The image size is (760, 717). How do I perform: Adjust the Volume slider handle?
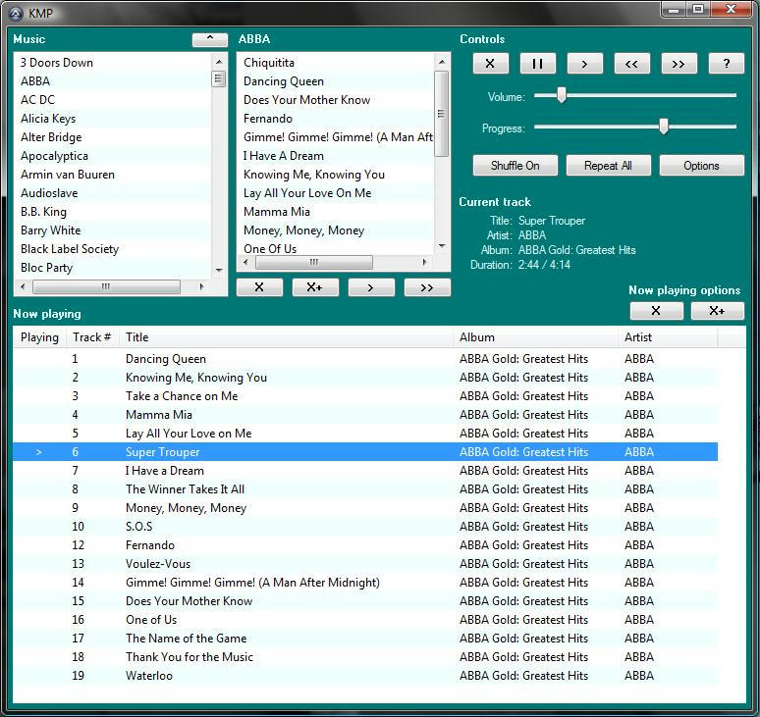562,95
